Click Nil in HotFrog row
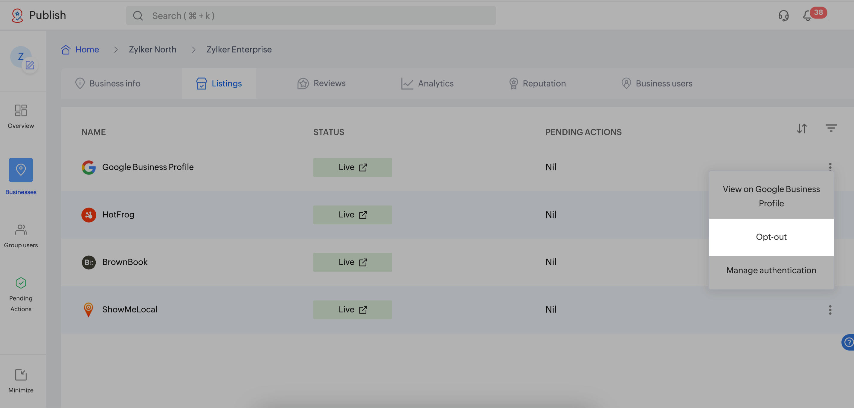 [x=551, y=214]
